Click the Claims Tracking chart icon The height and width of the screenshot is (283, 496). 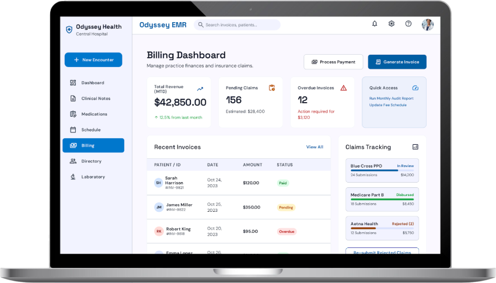(x=415, y=146)
